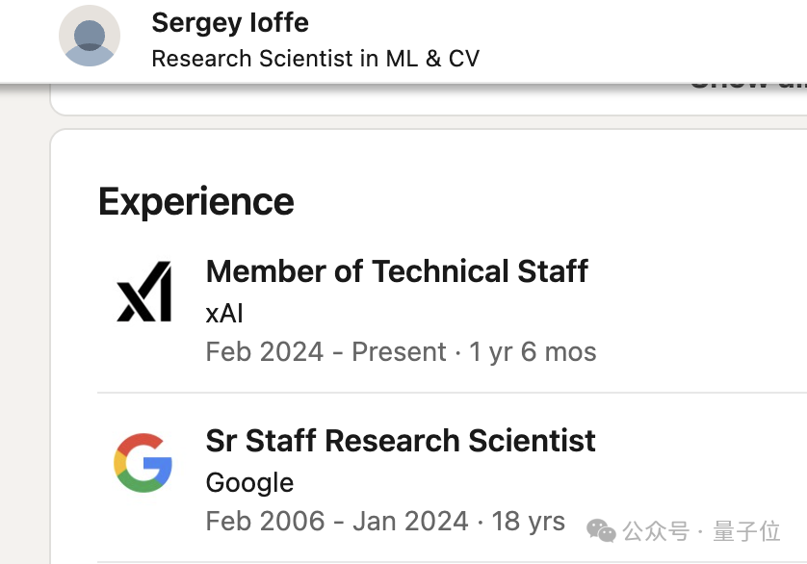Click the 18 yrs duration text
The height and width of the screenshot is (564, 807).
click(x=529, y=522)
